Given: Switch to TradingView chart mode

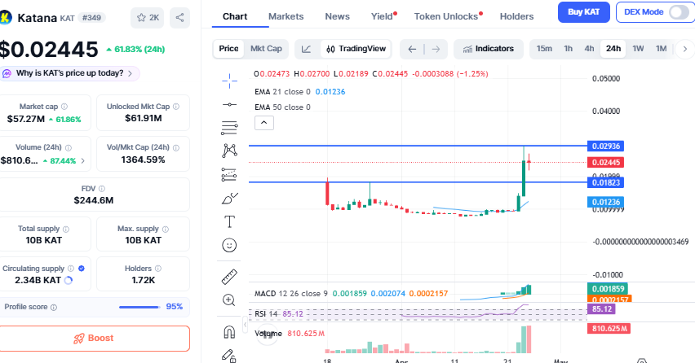Looking at the screenshot, I should pos(357,49).
